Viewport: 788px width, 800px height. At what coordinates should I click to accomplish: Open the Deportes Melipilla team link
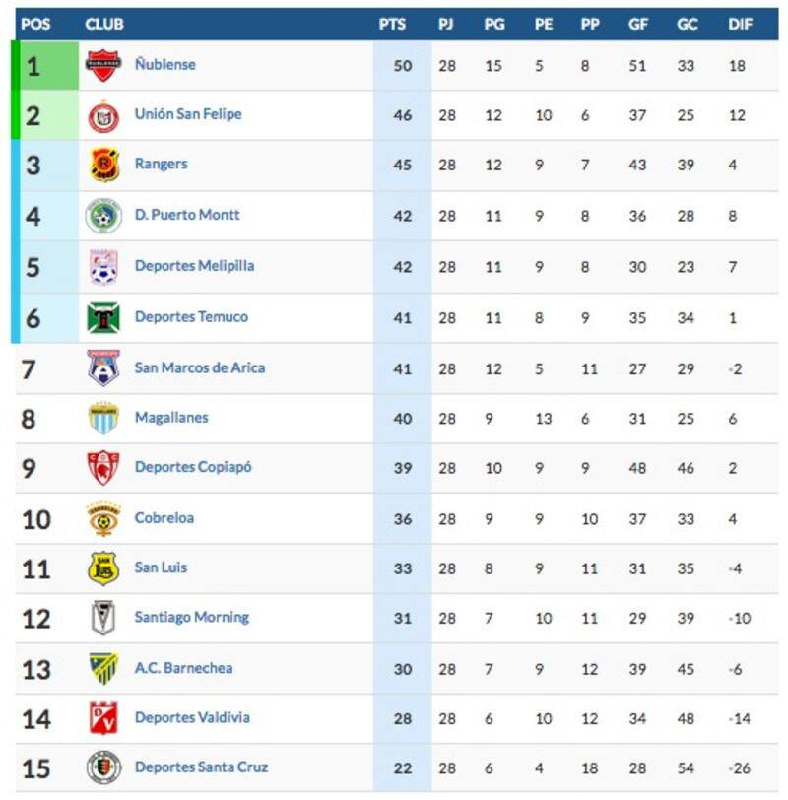pyautogui.click(x=194, y=266)
